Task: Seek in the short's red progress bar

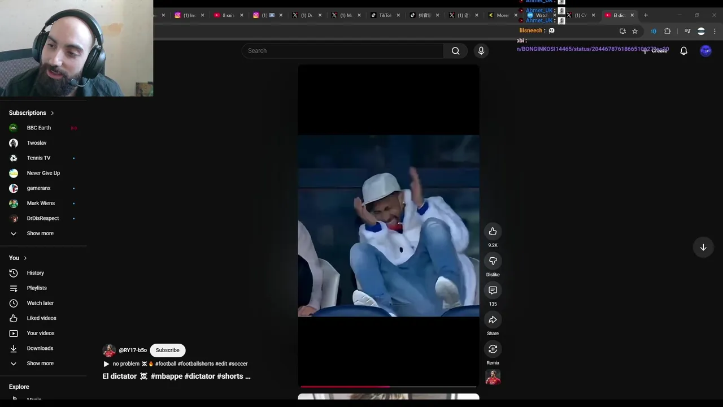Action: 388,387
